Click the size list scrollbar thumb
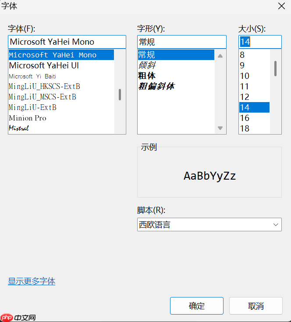291x322 pixels. click(275, 69)
